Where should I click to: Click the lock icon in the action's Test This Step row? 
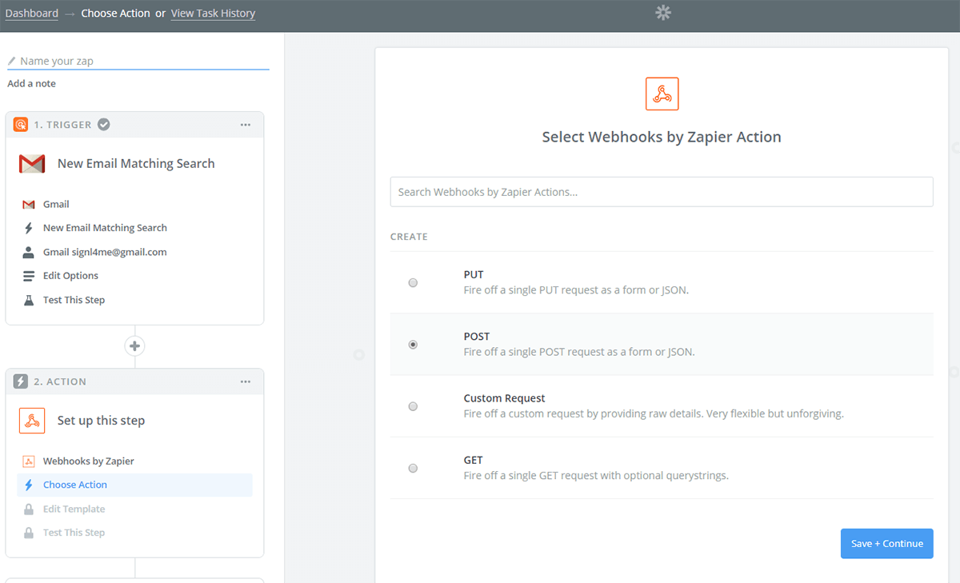(29, 533)
